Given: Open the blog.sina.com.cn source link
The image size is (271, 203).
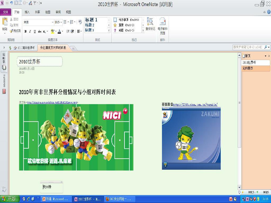Looking at the screenshot, I should pos(52,102).
